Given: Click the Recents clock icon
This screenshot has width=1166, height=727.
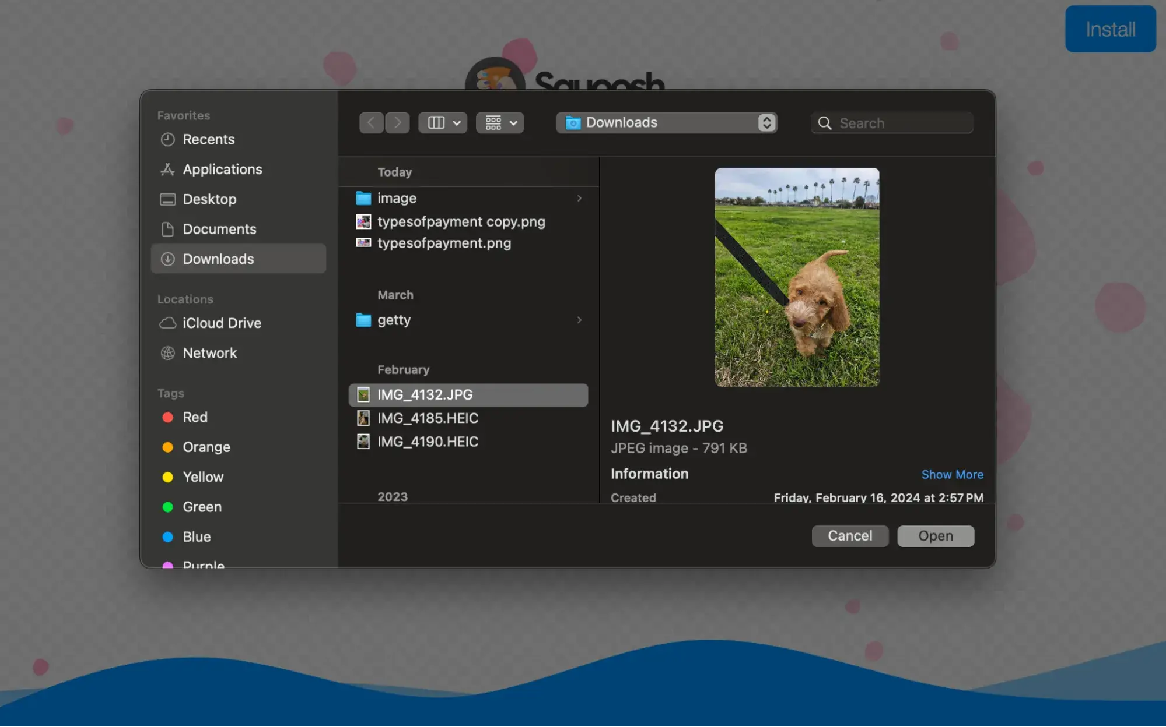Looking at the screenshot, I should click(167, 139).
